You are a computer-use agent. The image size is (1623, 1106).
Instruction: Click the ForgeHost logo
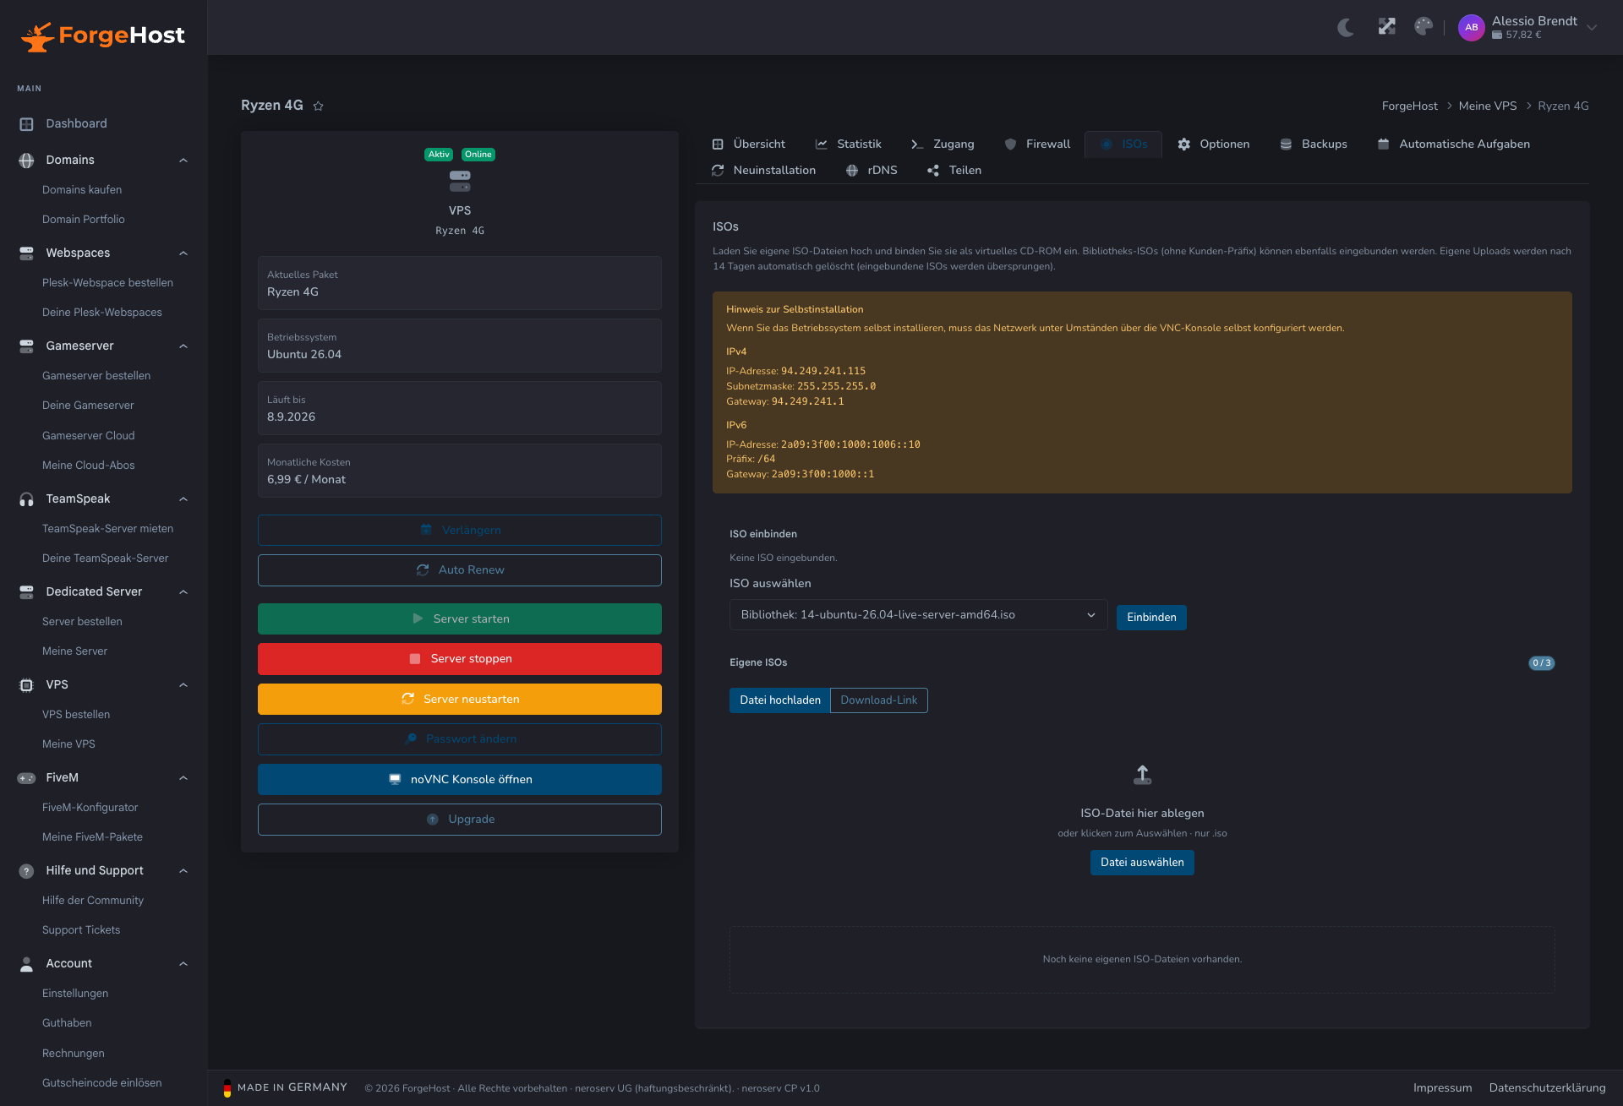tap(102, 35)
